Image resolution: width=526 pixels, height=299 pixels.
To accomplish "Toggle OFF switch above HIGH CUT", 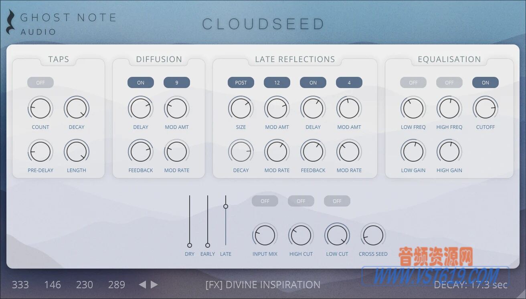I will [301, 201].
